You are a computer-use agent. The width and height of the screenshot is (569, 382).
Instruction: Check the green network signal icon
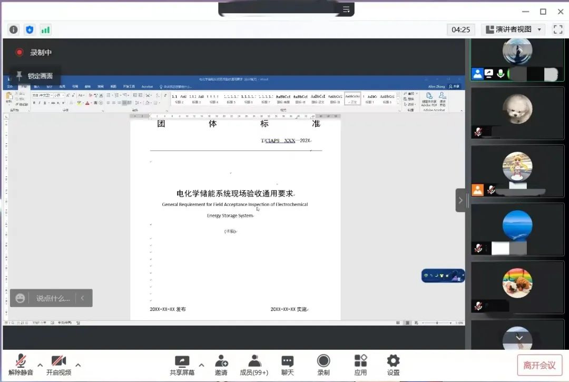tap(45, 30)
